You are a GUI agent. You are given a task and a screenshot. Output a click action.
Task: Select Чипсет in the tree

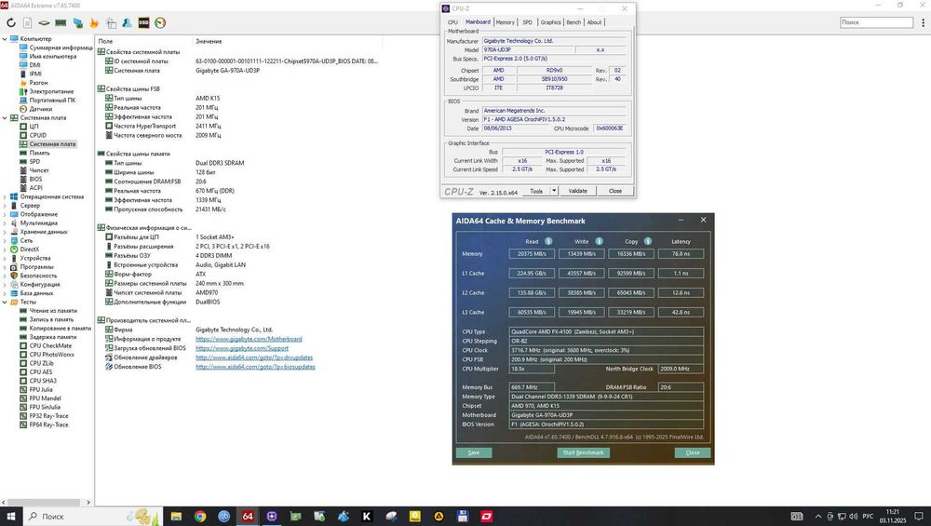tap(38, 170)
